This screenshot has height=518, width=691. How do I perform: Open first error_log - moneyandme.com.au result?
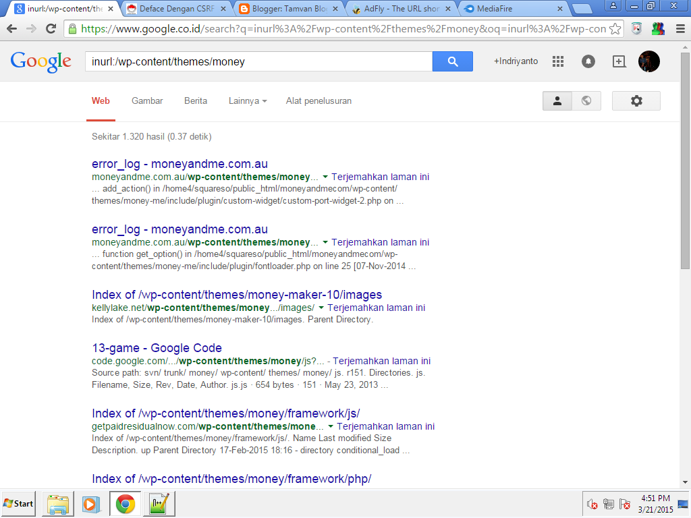pyautogui.click(x=179, y=164)
